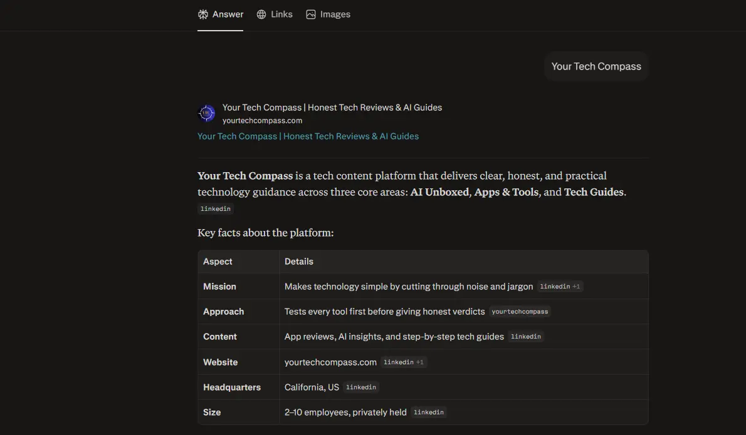This screenshot has height=435, width=746.
Task: Open the Links tab
Action: [x=275, y=14]
